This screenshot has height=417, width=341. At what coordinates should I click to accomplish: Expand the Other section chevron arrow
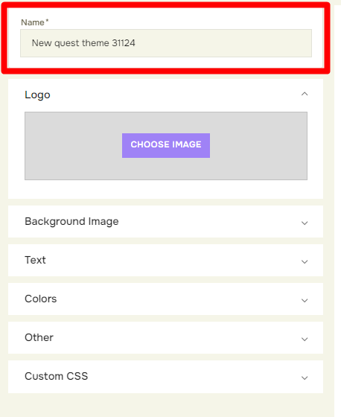(x=305, y=339)
